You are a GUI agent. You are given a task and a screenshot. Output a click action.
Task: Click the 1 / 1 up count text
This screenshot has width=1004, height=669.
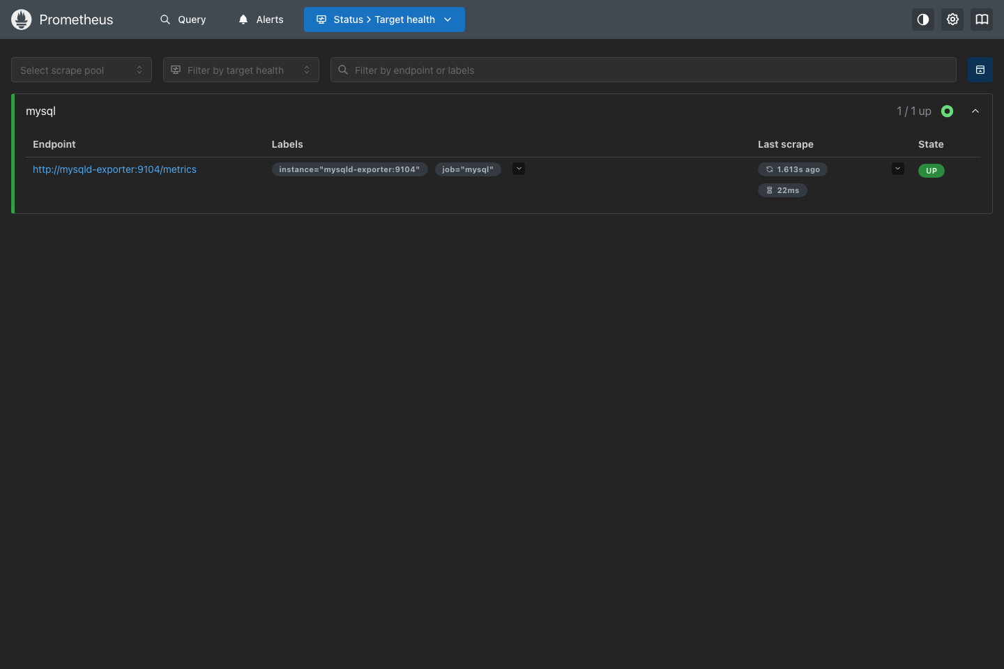pyautogui.click(x=914, y=111)
